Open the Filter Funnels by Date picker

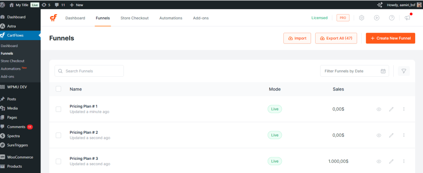tap(354, 71)
